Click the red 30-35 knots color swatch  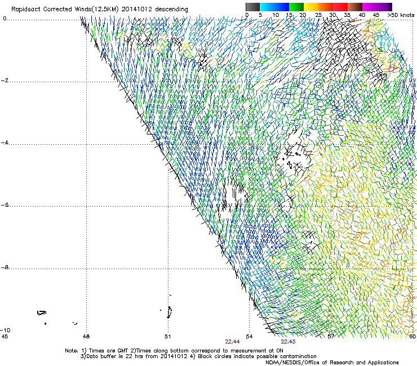pos(340,7)
